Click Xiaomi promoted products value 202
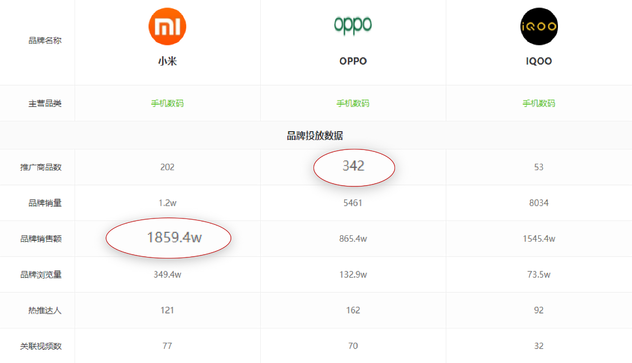 point(167,167)
